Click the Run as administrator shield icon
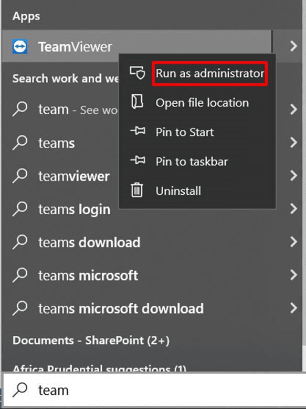The height and width of the screenshot is (409, 306). pos(138,73)
